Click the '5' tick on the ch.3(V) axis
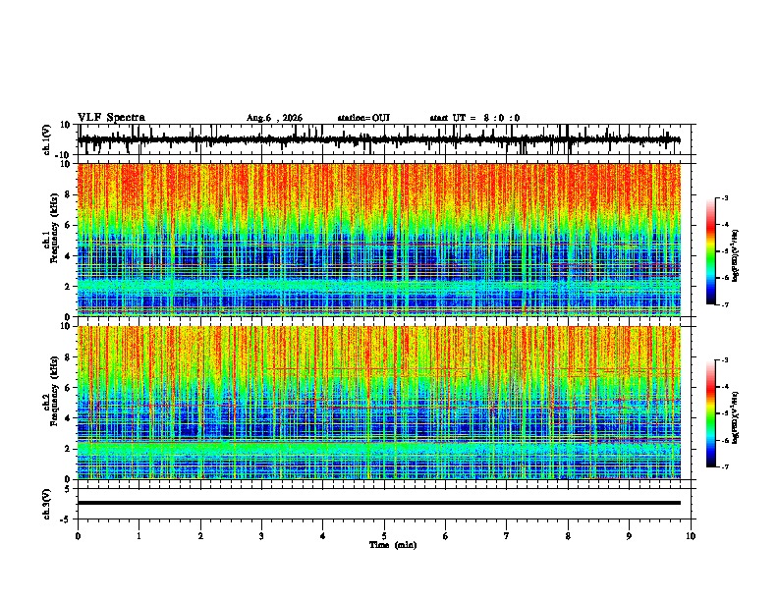This screenshot has height=601, width=778. (x=69, y=489)
